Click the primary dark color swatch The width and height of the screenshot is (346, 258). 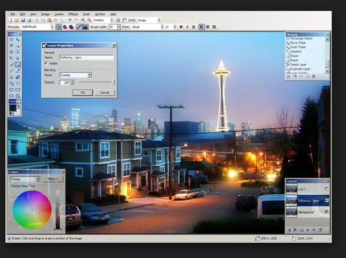point(13,108)
